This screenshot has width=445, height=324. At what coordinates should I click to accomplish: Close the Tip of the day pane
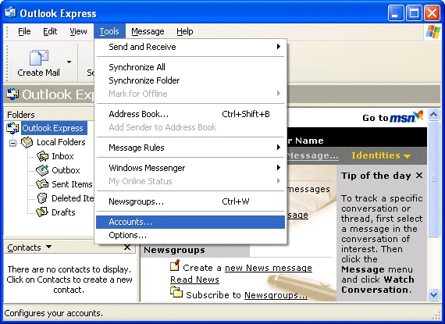point(419,176)
